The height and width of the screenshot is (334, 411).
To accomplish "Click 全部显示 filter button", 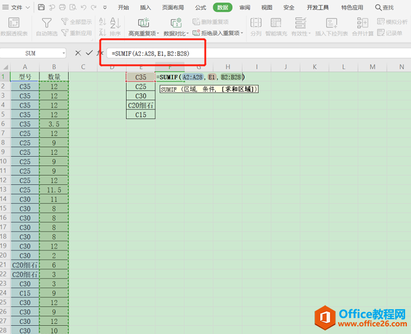I will tap(76, 22).
